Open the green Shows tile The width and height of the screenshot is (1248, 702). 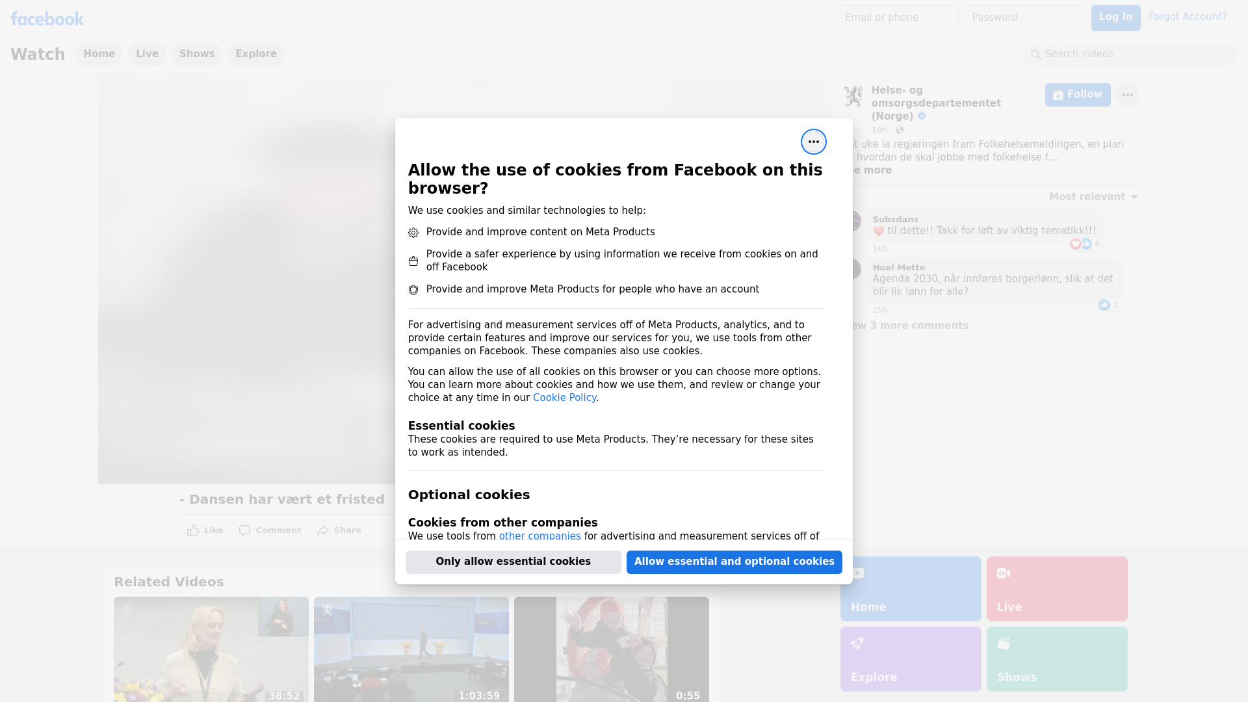point(1057,659)
